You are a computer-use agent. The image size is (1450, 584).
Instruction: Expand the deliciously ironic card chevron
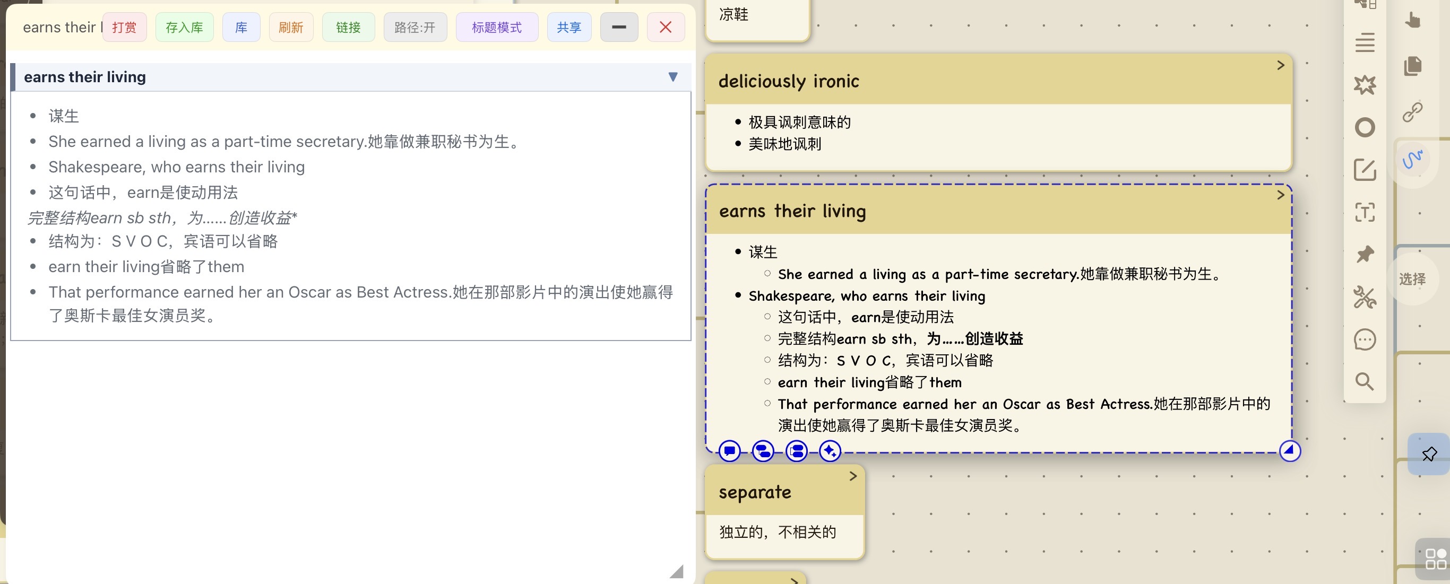click(x=1280, y=65)
